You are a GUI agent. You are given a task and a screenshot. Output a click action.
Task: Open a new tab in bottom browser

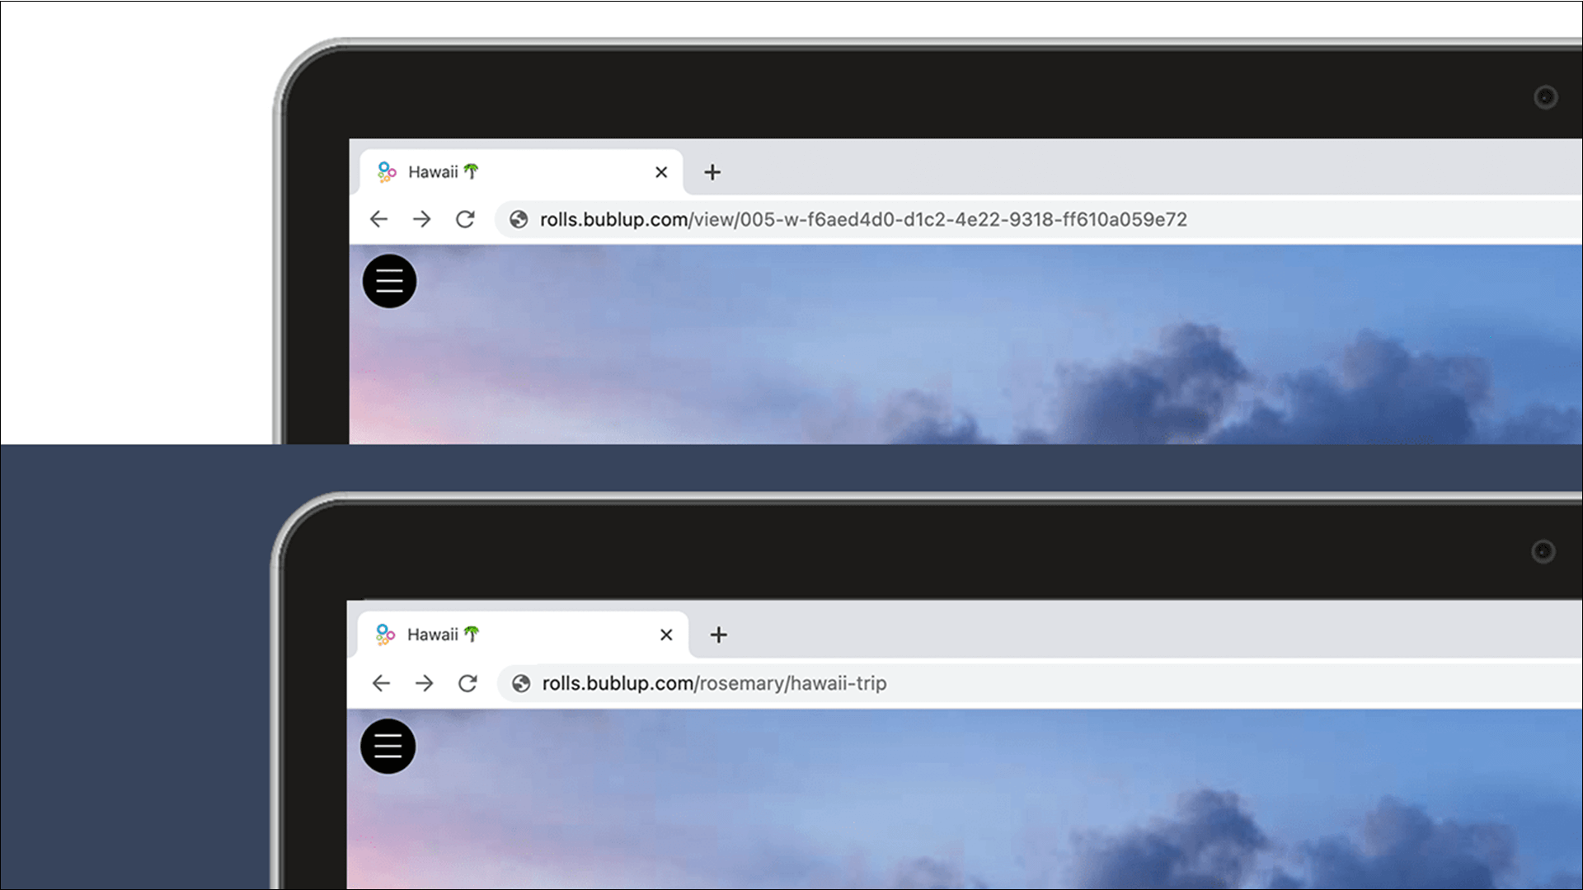pos(719,635)
